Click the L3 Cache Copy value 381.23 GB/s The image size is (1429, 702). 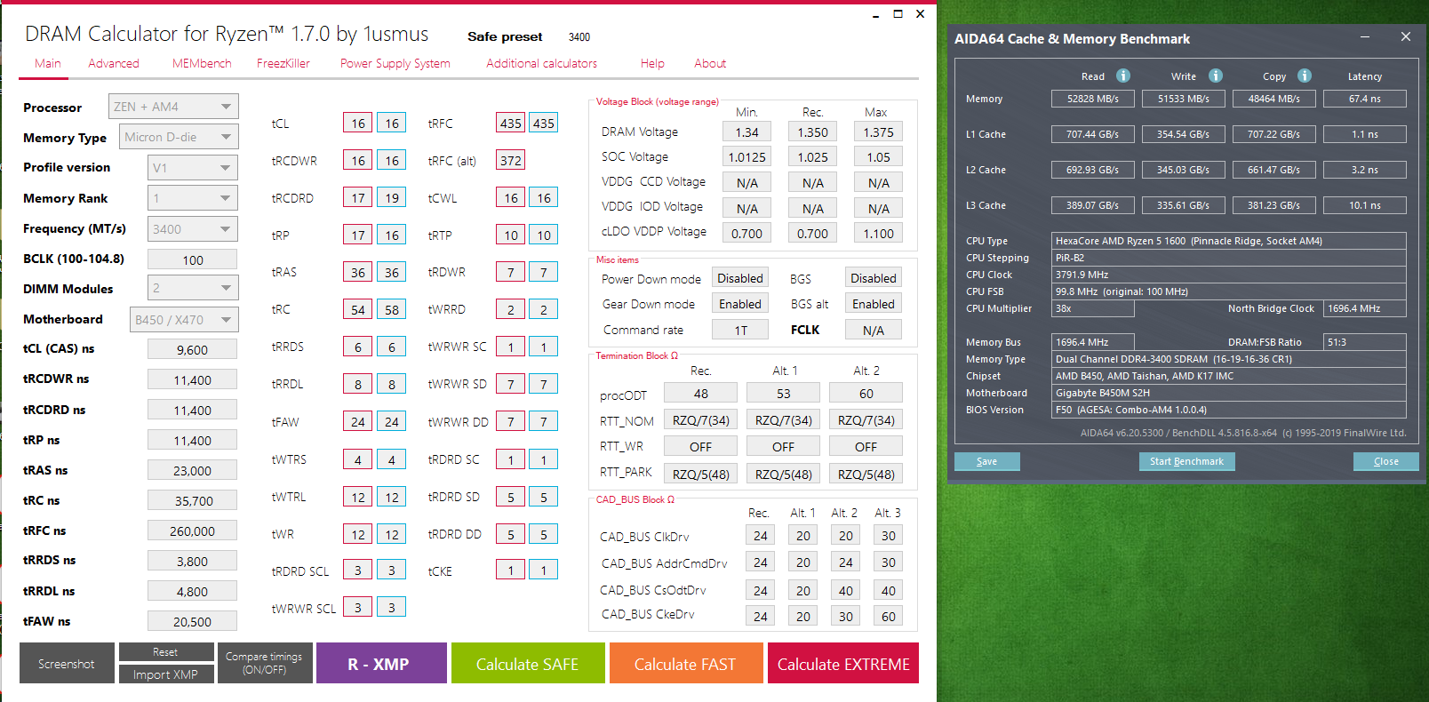(1274, 205)
